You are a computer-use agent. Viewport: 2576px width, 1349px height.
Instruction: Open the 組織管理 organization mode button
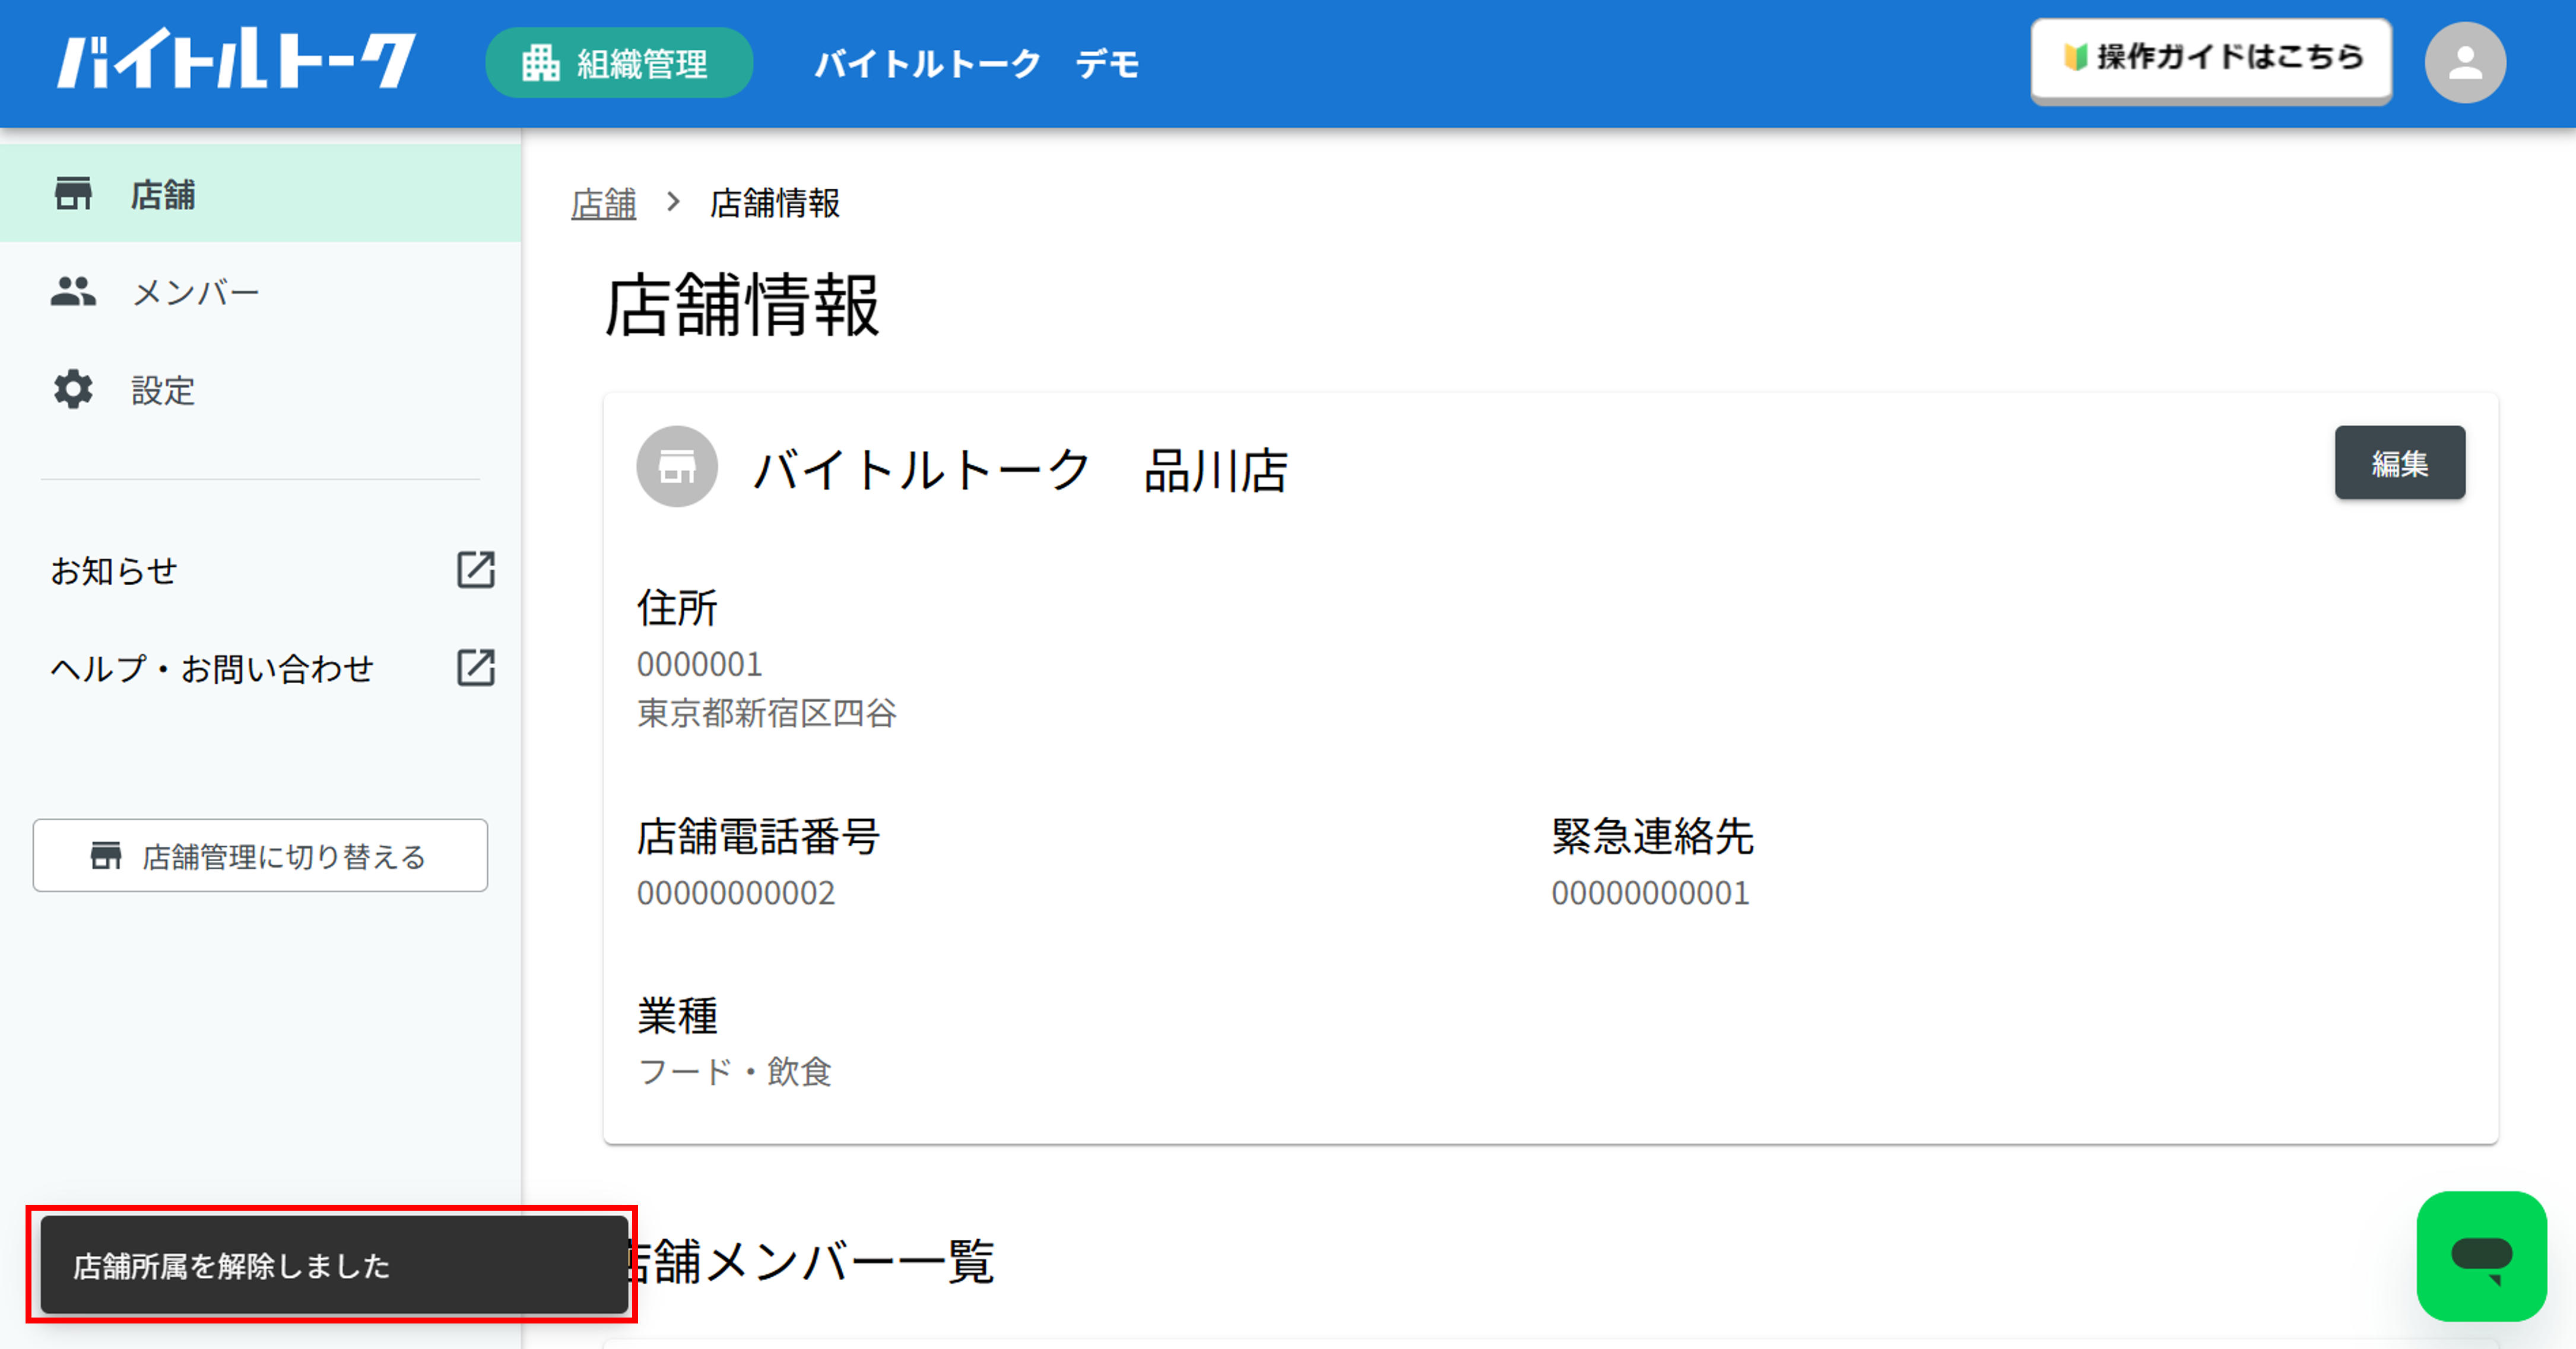pyautogui.click(x=619, y=63)
